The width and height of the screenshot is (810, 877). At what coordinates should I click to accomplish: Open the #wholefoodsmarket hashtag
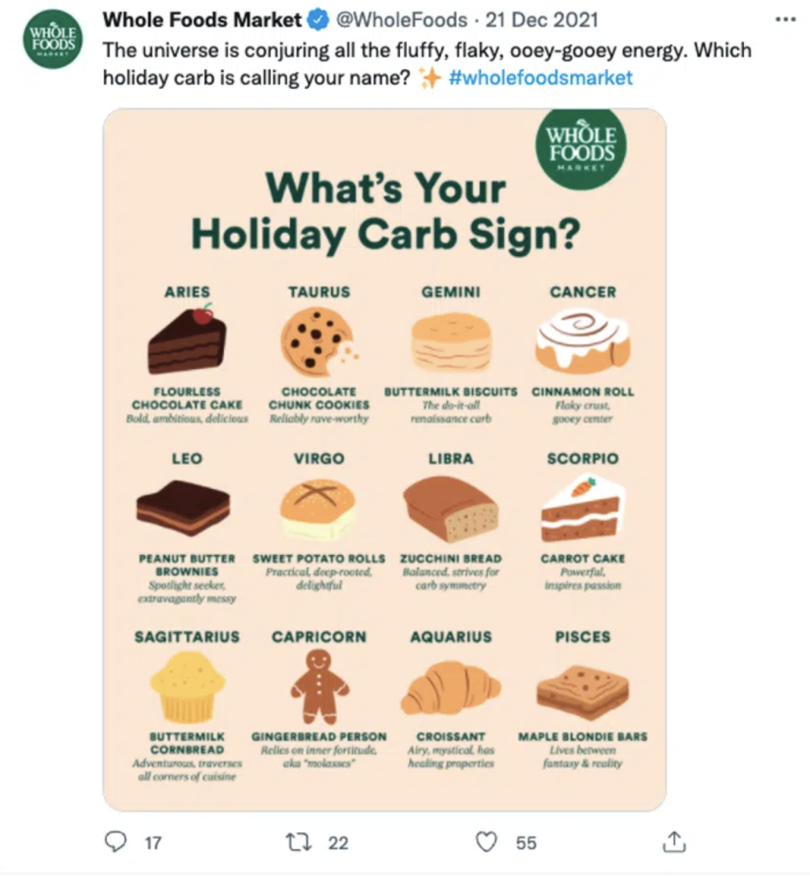coord(541,78)
